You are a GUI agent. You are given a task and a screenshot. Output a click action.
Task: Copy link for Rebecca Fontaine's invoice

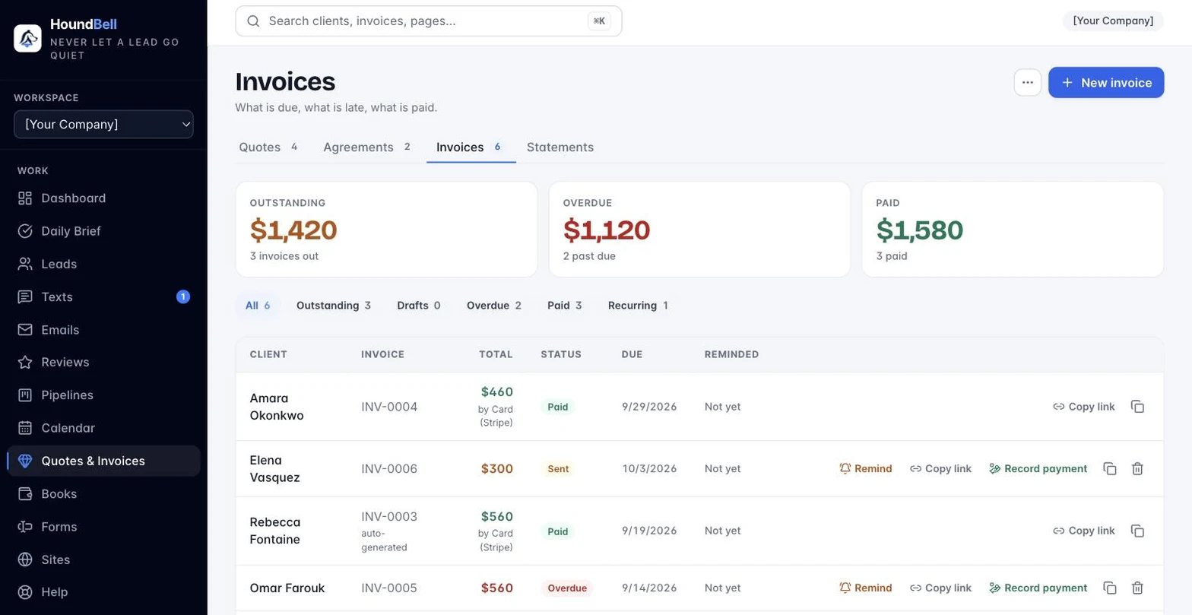click(1084, 531)
